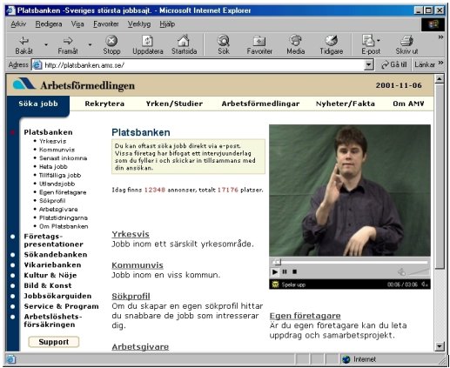This screenshot has height=368, width=450.
Task: Open the Verktyg menu
Action: click(x=139, y=24)
